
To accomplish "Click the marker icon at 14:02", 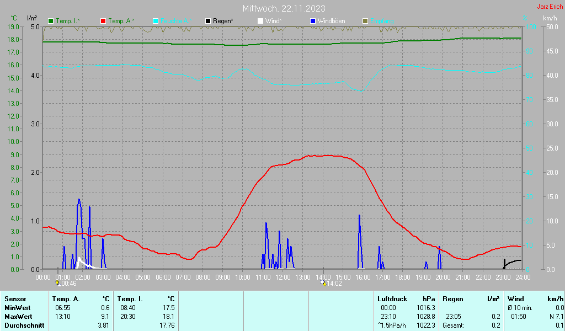I will tap(323, 283).
